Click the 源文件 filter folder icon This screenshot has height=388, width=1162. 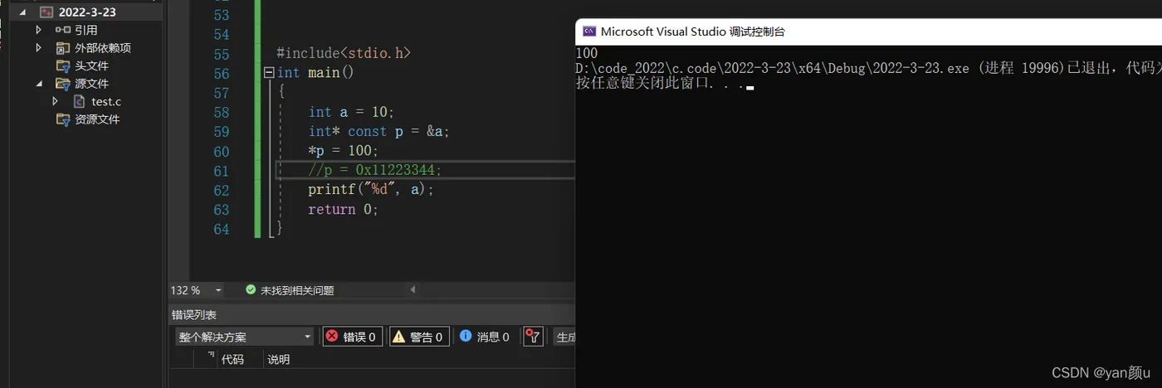(x=63, y=84)
